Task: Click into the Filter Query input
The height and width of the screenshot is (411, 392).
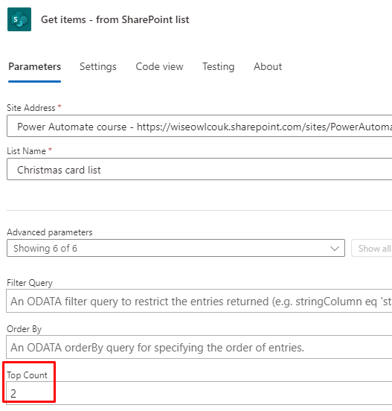Action: [x=199, y=301]
